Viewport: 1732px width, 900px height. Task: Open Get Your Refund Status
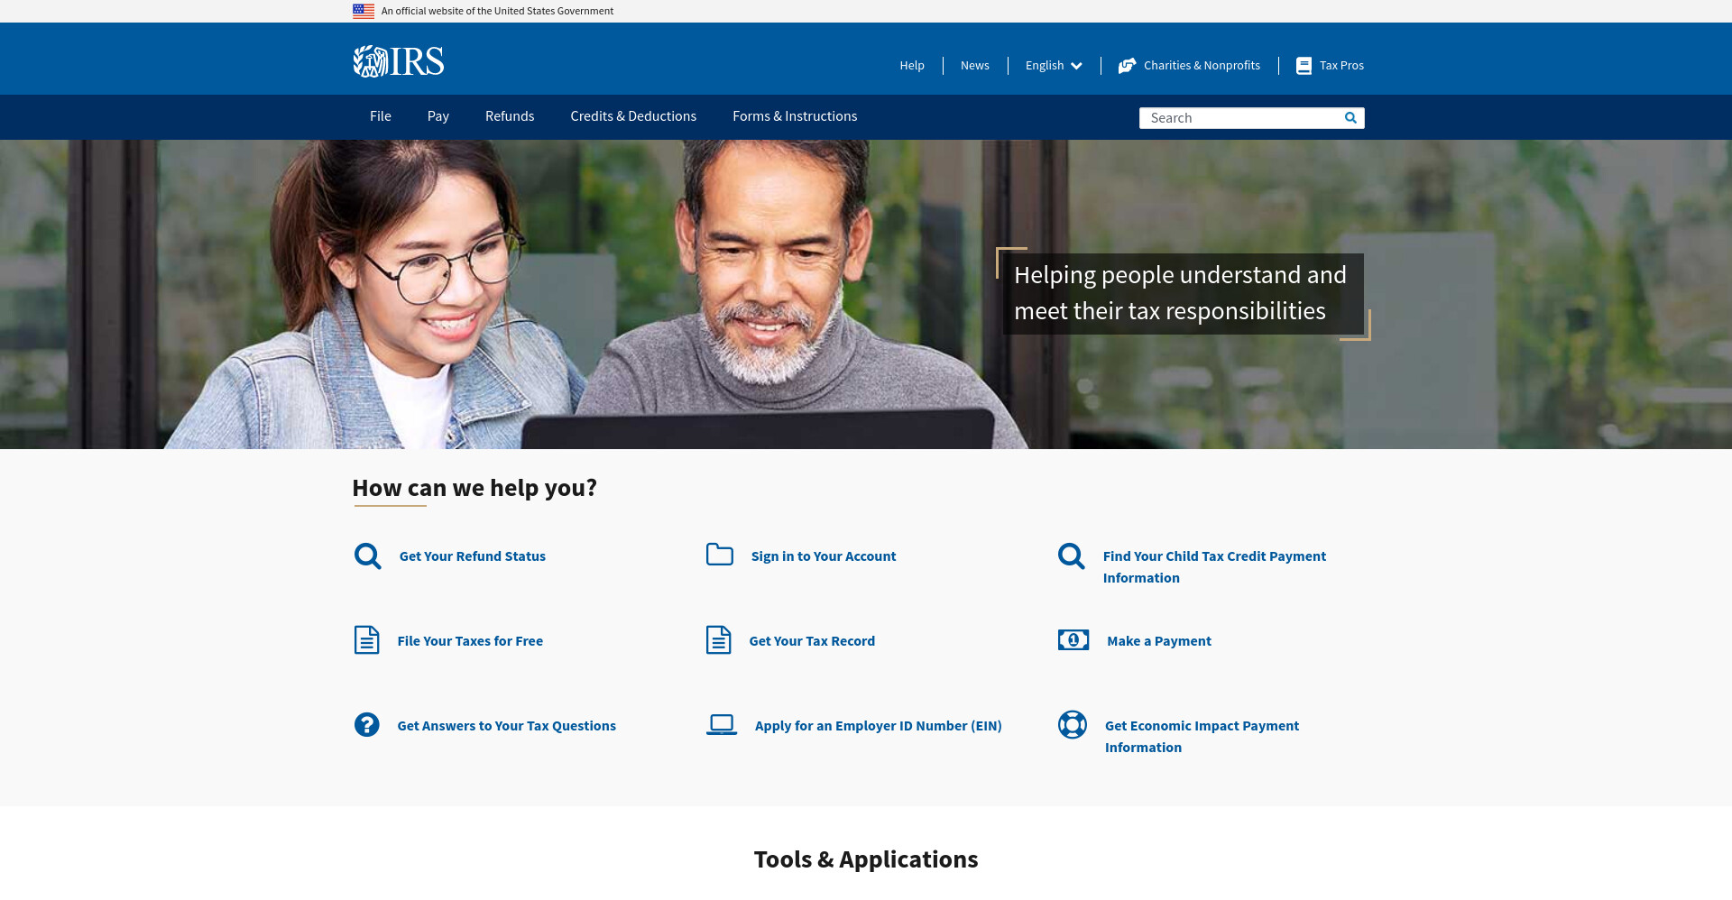(x=473, y=556)
